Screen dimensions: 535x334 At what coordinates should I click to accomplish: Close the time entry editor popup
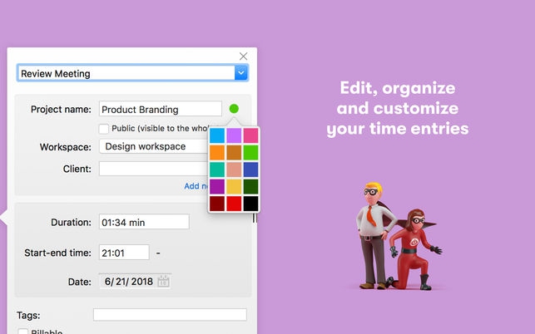(243, 56)
